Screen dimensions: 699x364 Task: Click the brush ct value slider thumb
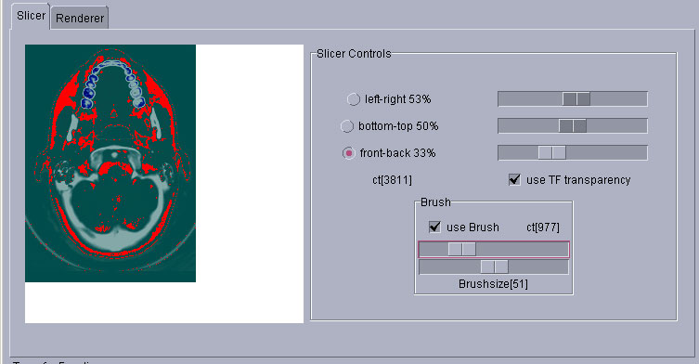[x=462, y=250]
